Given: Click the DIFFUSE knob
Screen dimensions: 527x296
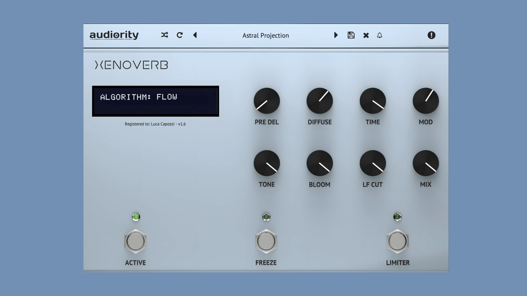Looking at the screenshot, I should coord(319,101).
